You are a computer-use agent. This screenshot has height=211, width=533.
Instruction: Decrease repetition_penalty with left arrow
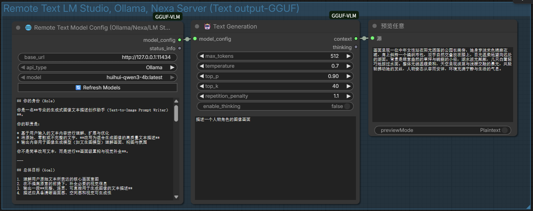[x=201, y=96]
